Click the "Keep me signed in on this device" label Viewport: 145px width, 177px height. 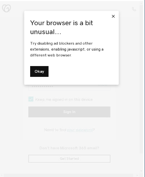click(x=64, y=99)
